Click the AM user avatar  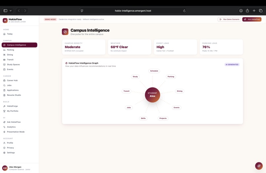[5, 168]
